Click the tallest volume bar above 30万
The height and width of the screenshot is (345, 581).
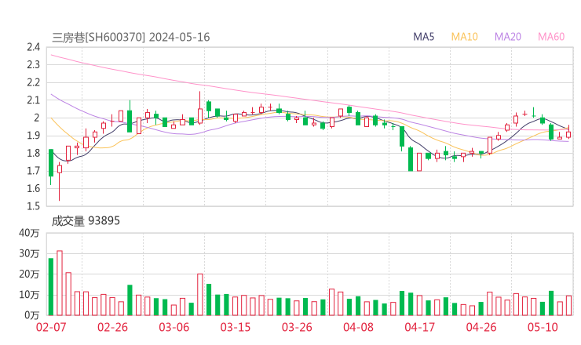pos(60,283)
